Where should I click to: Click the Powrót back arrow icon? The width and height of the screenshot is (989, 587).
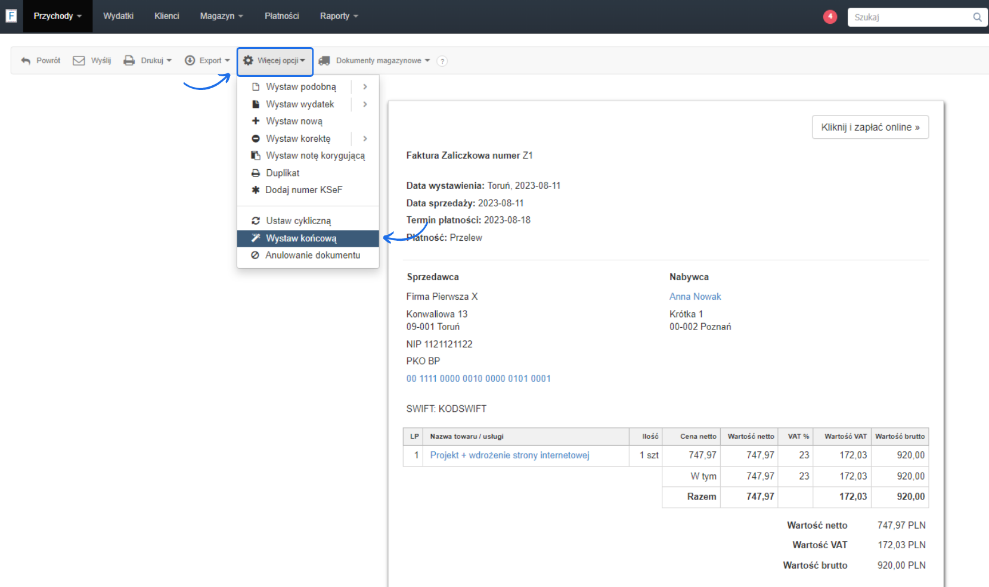[x=26, y=61]
